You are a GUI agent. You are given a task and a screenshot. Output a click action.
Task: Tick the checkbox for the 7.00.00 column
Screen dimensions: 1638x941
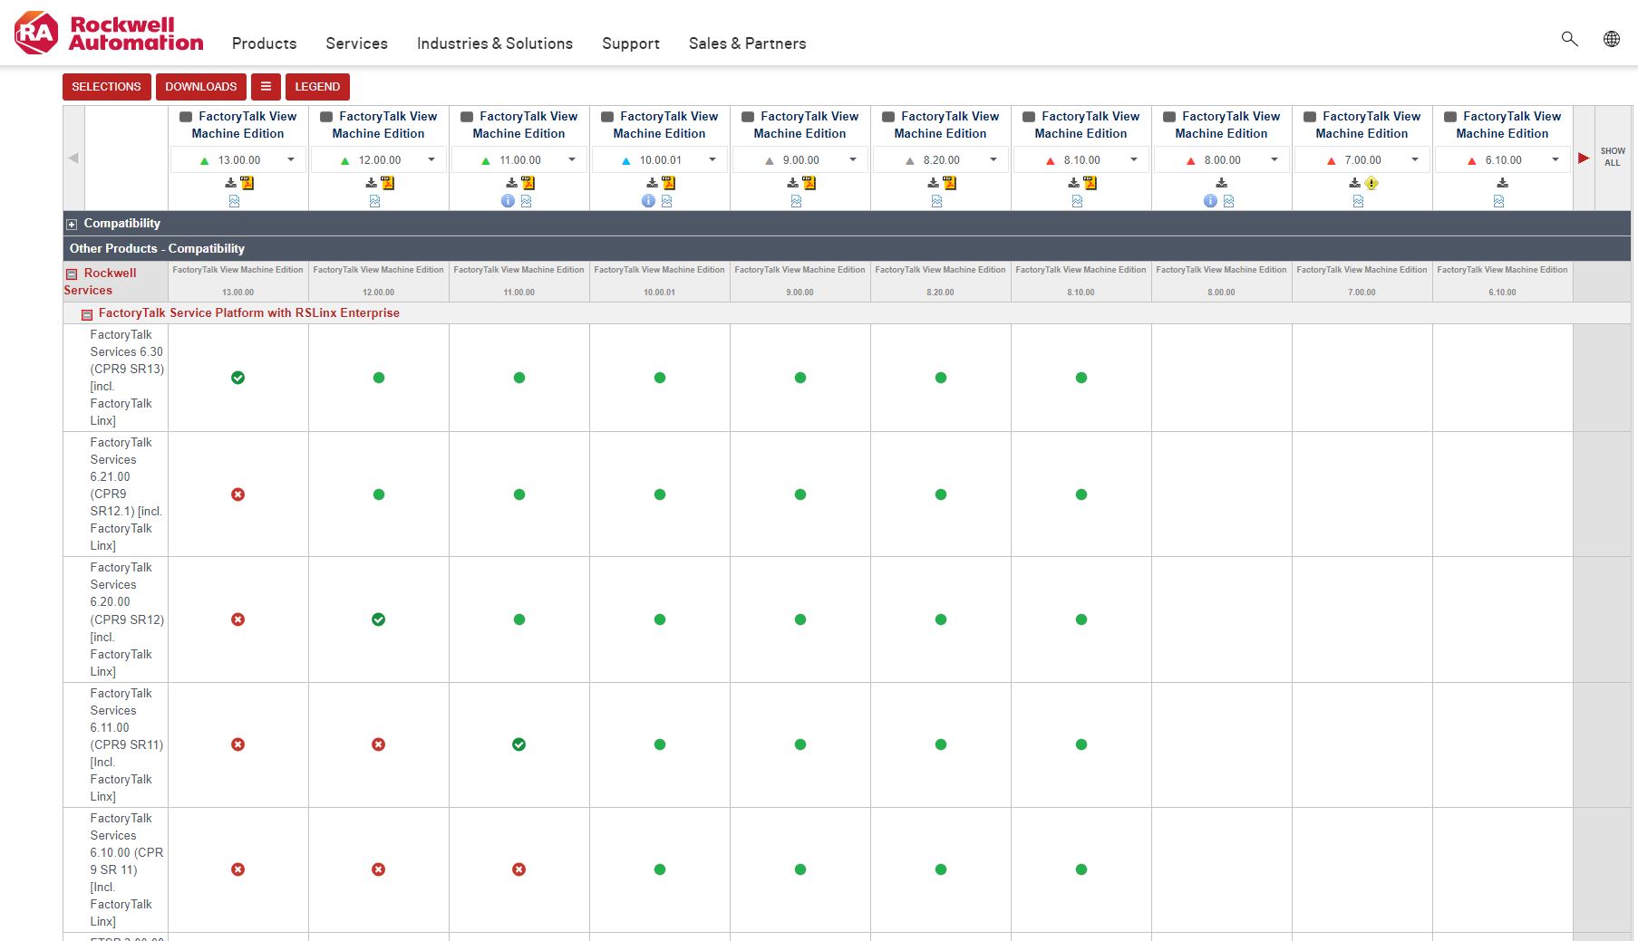(x=1310, y=117)
